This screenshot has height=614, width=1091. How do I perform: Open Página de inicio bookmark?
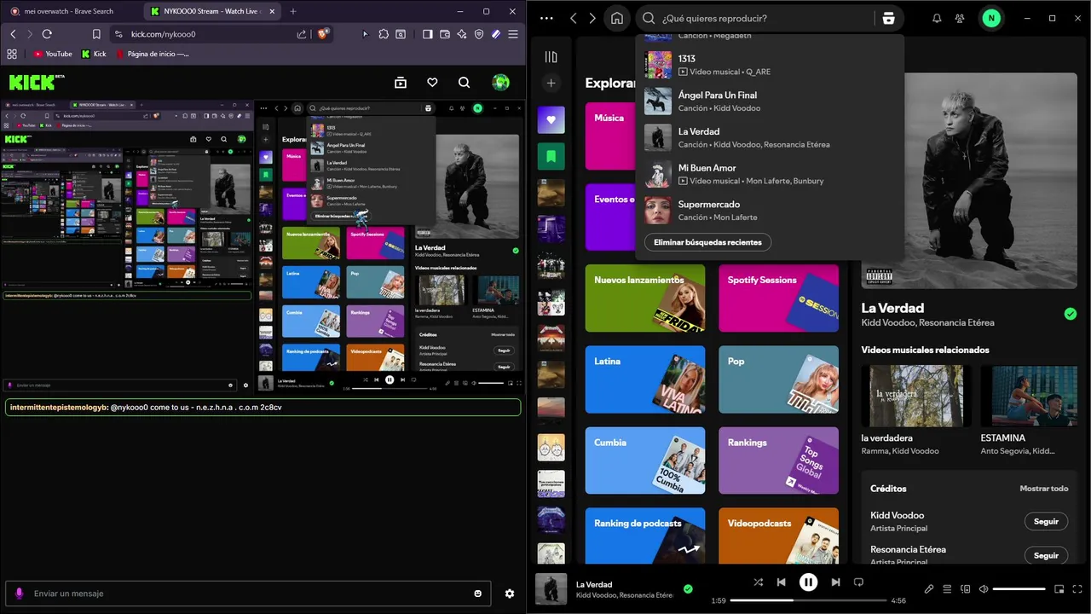coord(152,54)
